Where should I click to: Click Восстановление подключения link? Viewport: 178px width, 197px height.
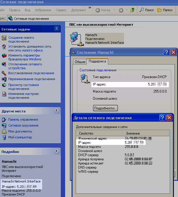coord(31,73)
